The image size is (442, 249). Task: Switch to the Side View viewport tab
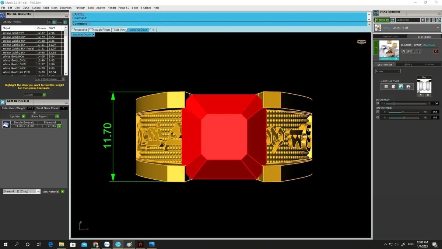click(x=120, y=30)
